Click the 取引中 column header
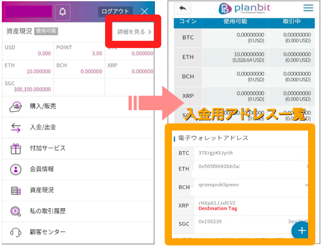Viewport: 322px width, 249px height. tap(292, 22)
